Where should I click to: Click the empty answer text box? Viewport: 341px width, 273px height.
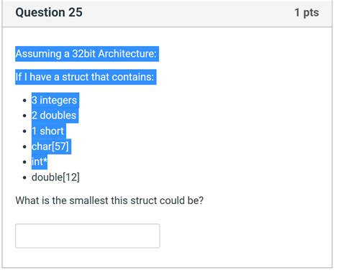point(88,236)
